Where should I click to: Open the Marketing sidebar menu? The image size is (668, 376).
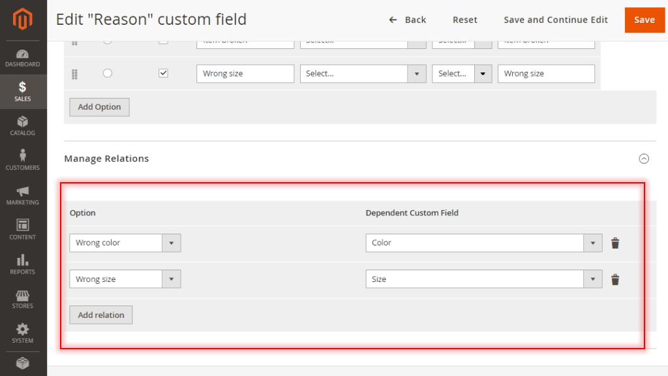tap(23, 195)
